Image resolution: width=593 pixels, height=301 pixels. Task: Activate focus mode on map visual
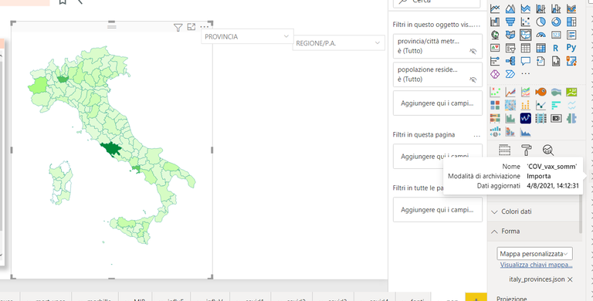[x=191, y=27]
